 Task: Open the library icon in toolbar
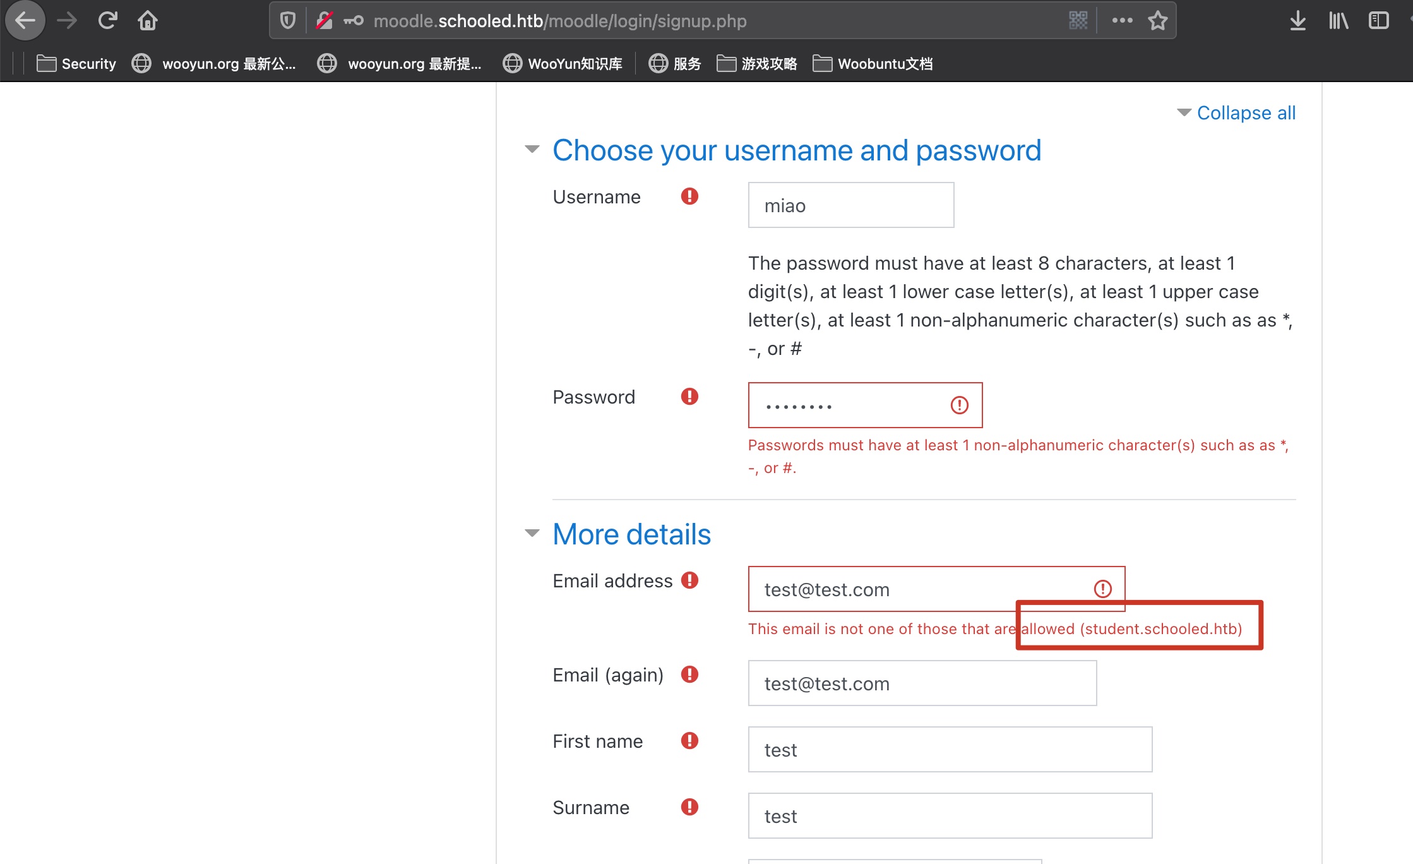click(1338, 21)
